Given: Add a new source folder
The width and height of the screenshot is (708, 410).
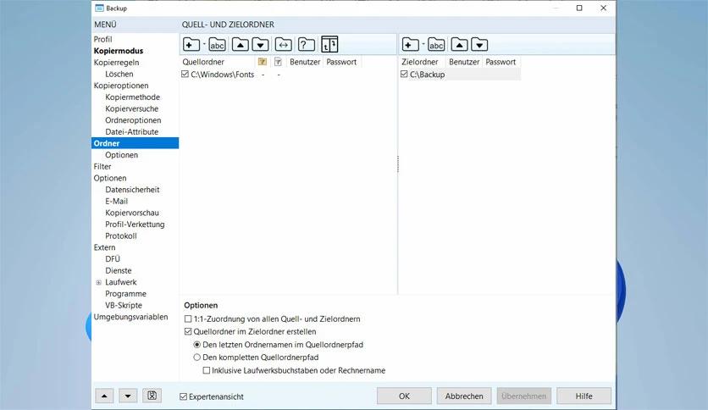Looking at the screenshot, I should pyautogui.click(x=191, y=45).
